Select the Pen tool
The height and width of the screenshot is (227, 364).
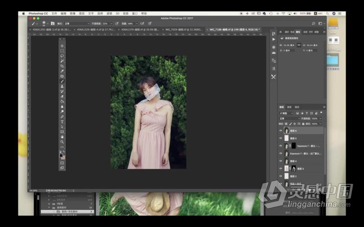tap(62, 117)
